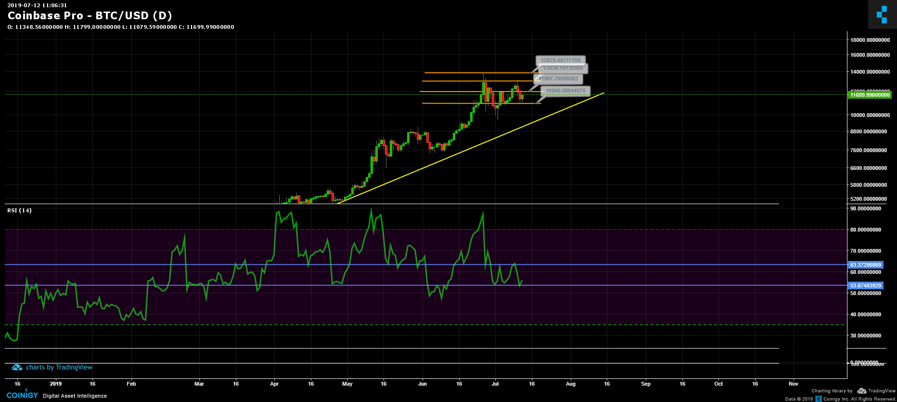
Task: Click the 5200.00000000 price axis label
Action: pos(869,199)
